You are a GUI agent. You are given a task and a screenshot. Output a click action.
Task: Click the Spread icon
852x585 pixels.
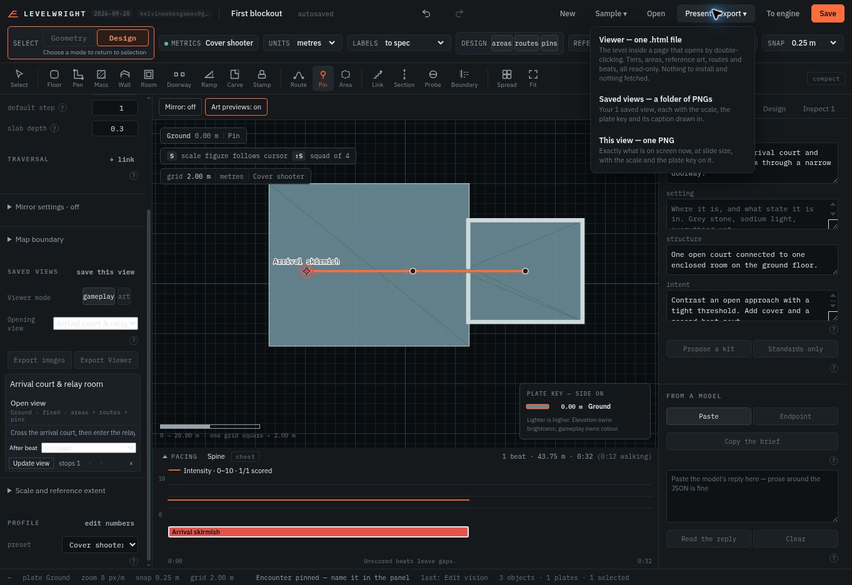[x=507, y=78]
